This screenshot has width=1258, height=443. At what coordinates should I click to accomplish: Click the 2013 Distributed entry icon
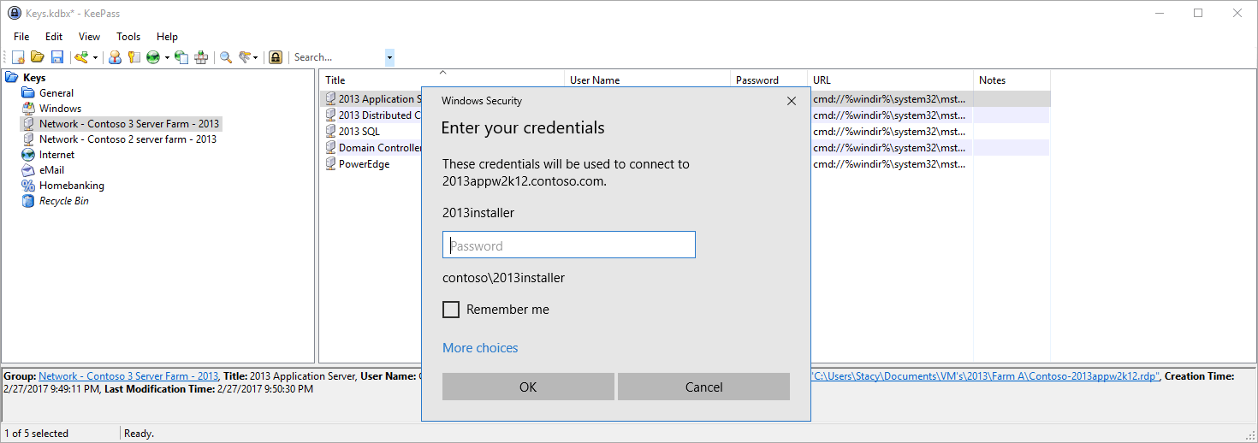point(330,115)
